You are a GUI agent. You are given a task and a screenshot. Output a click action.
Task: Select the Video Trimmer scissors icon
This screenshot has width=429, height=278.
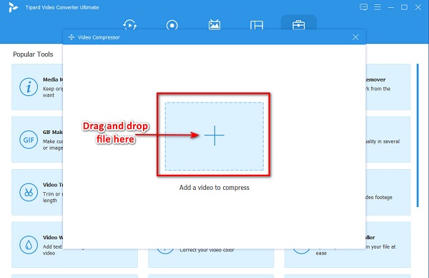[x=29, y=192]
